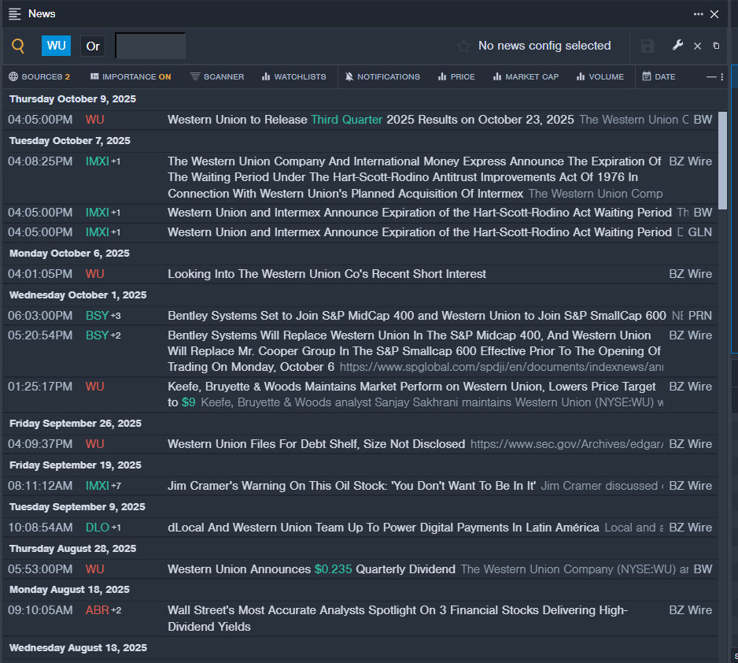Open the Date filter dropdown

[x=659, y=76]
